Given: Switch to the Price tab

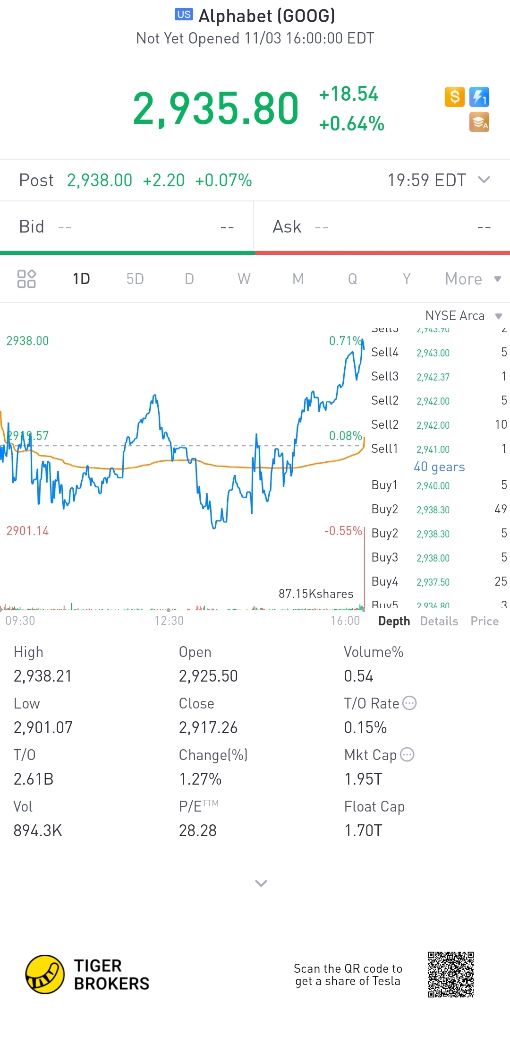Looking at the screenshot, I should (484, 621).
